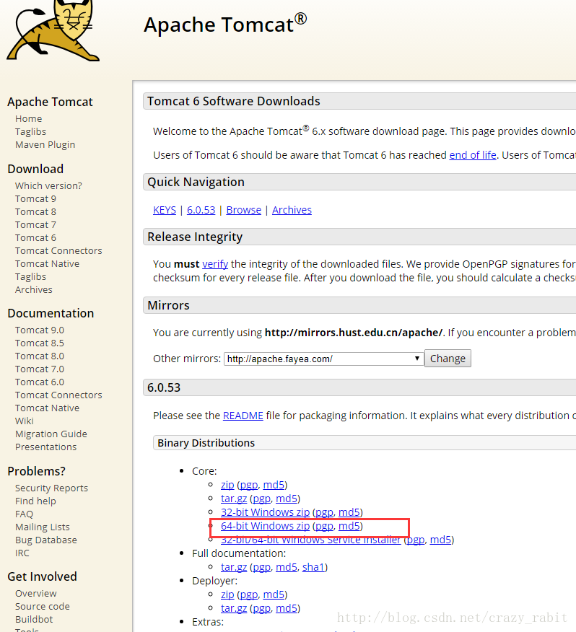Select Tomcat 8 download page
576x632 pixels.
coord(35,211)
